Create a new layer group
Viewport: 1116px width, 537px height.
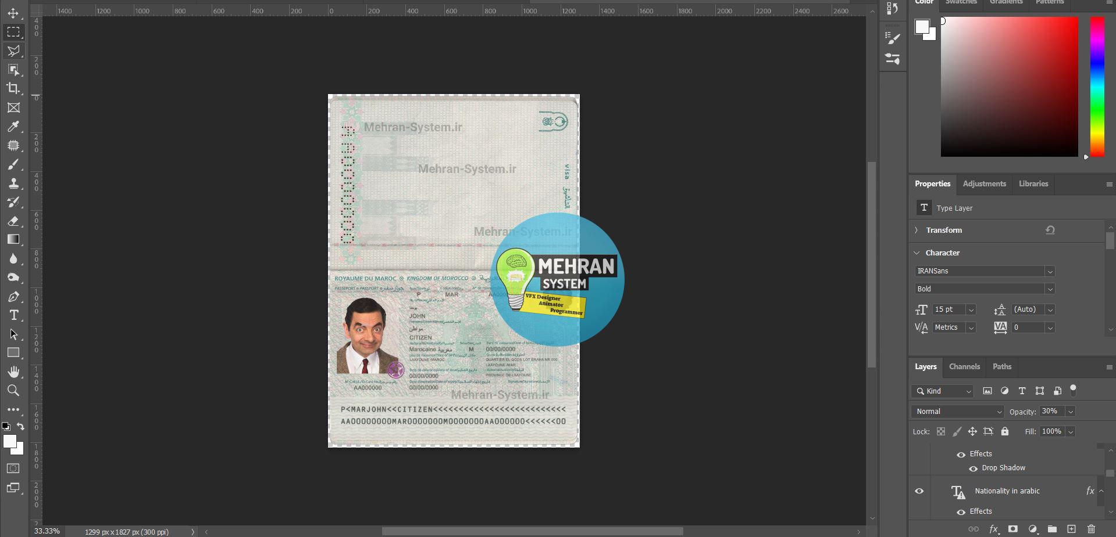pos(1052,529)
